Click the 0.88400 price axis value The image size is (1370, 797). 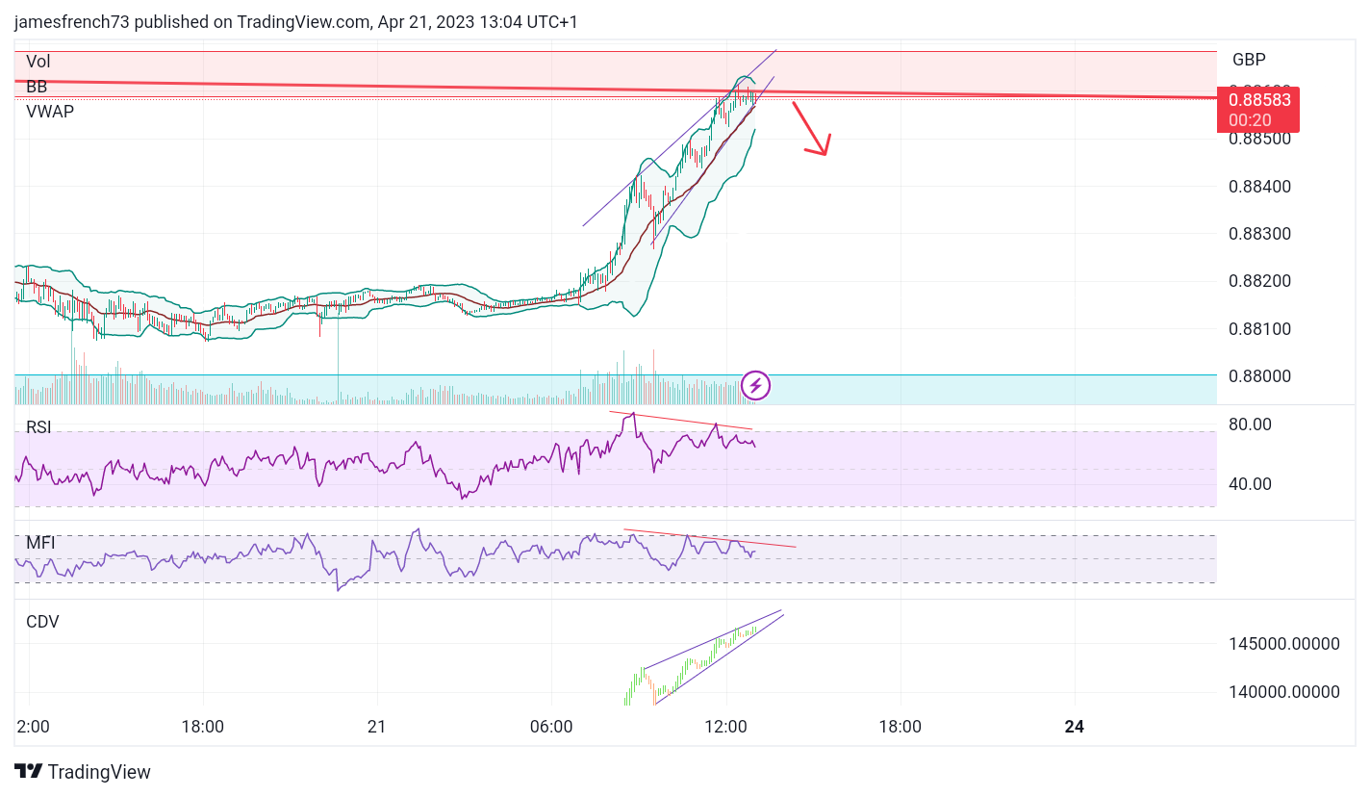pos(1262,186)
